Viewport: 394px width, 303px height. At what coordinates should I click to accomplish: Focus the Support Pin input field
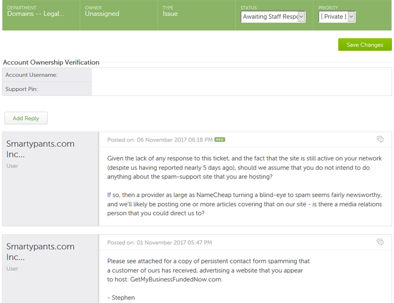coord(241,89)
